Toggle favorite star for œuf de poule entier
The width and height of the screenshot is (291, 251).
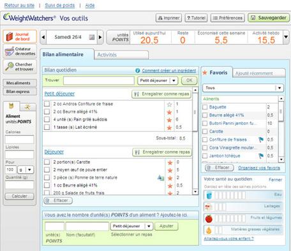pos(170,170)
